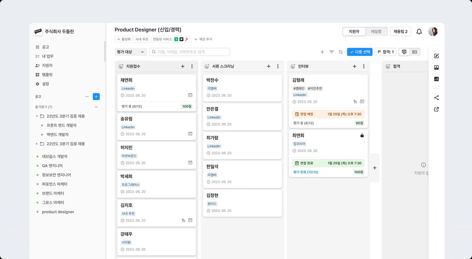The width and height of the screenshot is (472, 259).
Task: Click the share icon in the right sidebar
Action: 436,98
